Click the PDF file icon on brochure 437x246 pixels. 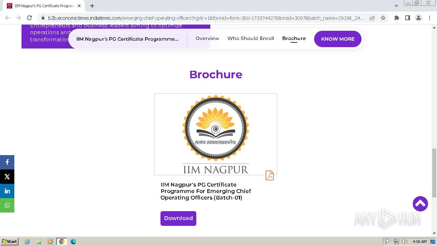click(270, 175)
